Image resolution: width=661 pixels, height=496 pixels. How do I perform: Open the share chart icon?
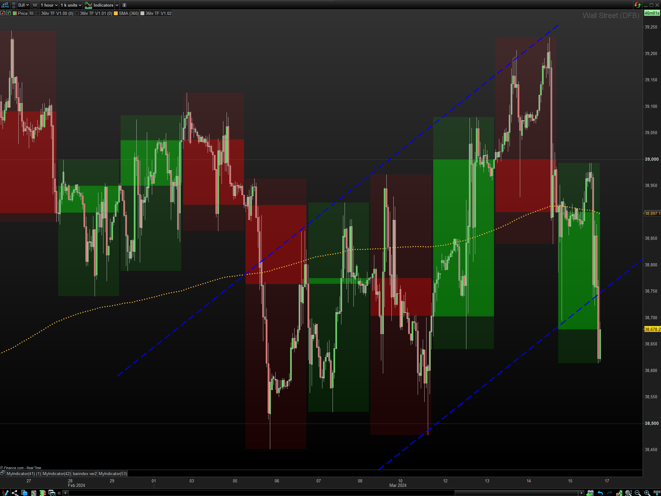pyautogui.click(x=15, y=493)
